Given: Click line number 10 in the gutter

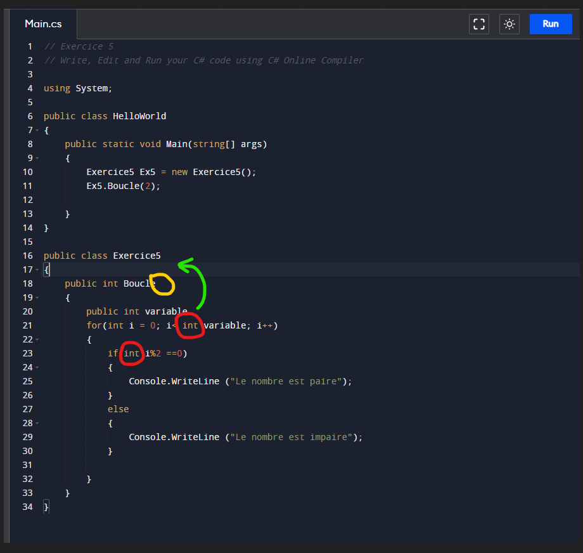Looking at the screenshot, I should [x=27, y=172].
